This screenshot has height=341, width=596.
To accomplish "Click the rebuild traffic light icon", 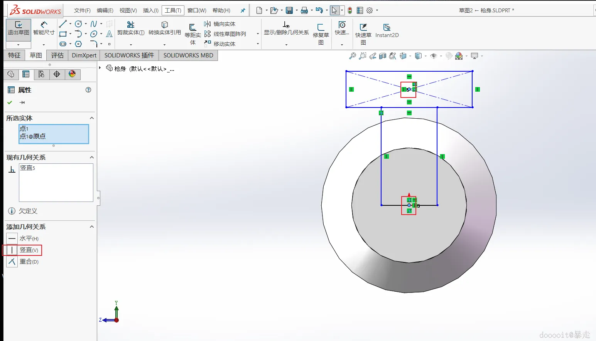I will tap(349, 10).
